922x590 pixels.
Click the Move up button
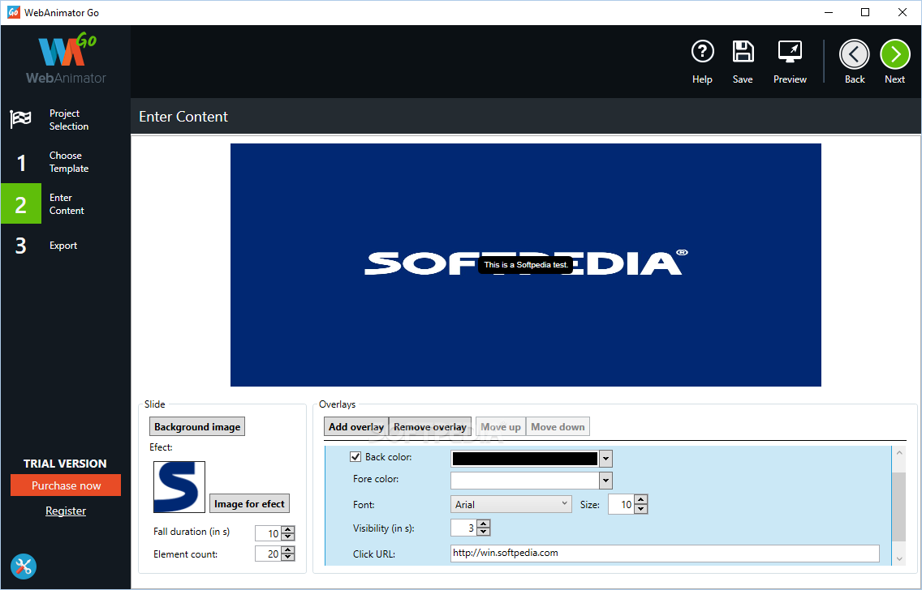[501, 427]
